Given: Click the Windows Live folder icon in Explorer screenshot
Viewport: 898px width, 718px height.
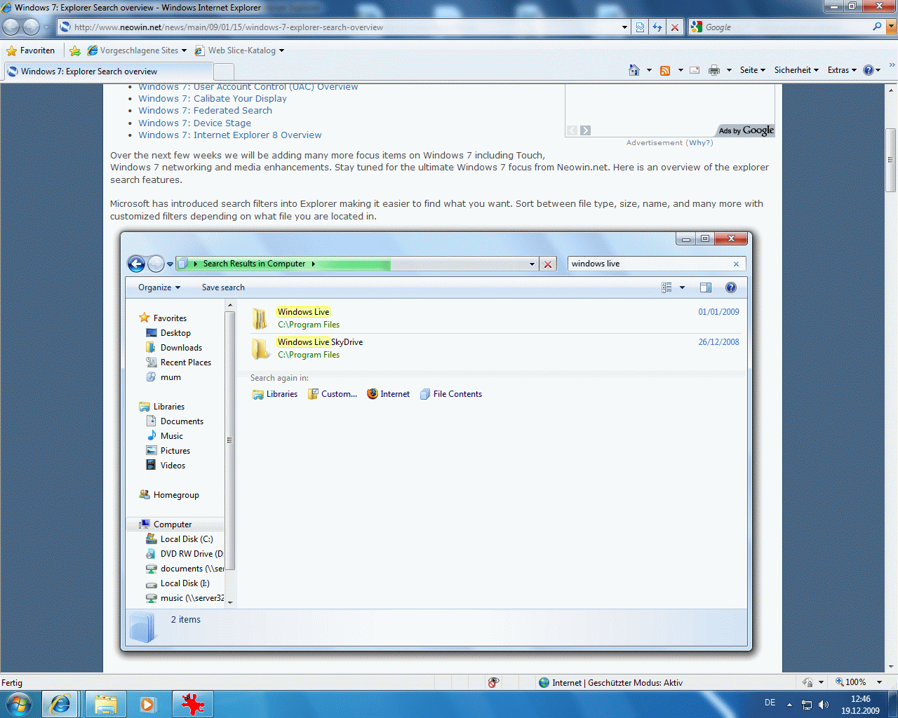Looking at the screenshot, I should click(260, 318).
